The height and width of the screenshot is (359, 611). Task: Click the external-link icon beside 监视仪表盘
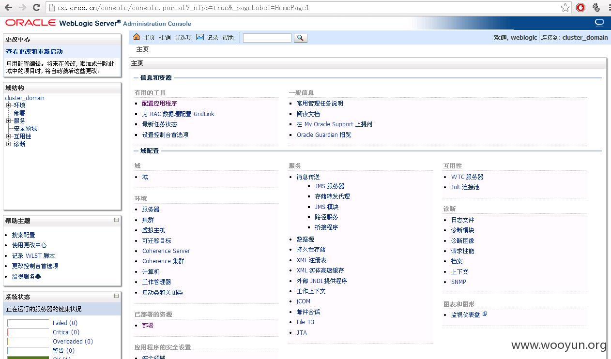coord(485,314)
